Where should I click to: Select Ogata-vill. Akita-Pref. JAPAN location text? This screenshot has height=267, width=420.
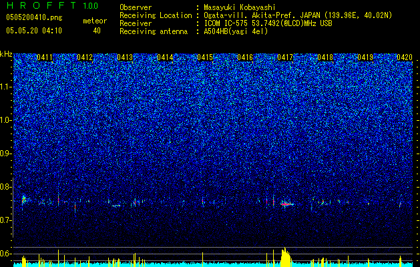point(298,15)
